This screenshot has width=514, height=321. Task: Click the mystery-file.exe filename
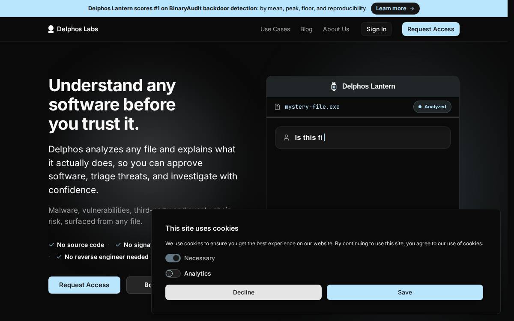(x=312, y=107)
